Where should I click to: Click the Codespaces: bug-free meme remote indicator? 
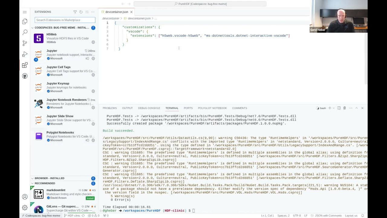[x=40, y=216]
